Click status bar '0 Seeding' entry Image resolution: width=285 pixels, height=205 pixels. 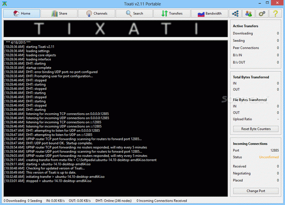click(x=35, y=201)
